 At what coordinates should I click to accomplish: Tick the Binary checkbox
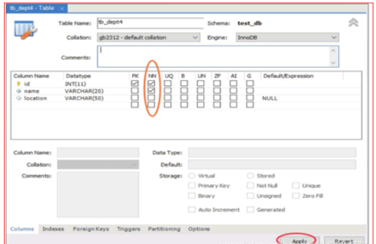pos(192,196)
